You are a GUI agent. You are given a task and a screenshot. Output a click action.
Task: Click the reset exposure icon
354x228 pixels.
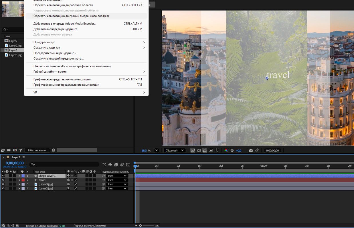(232, 150)
